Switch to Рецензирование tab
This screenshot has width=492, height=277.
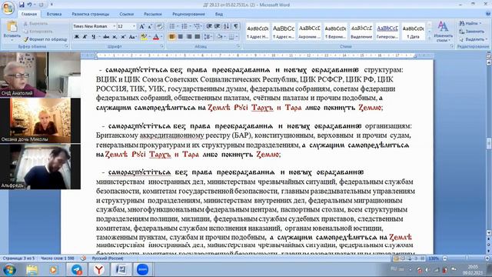(x=188, y=14)
